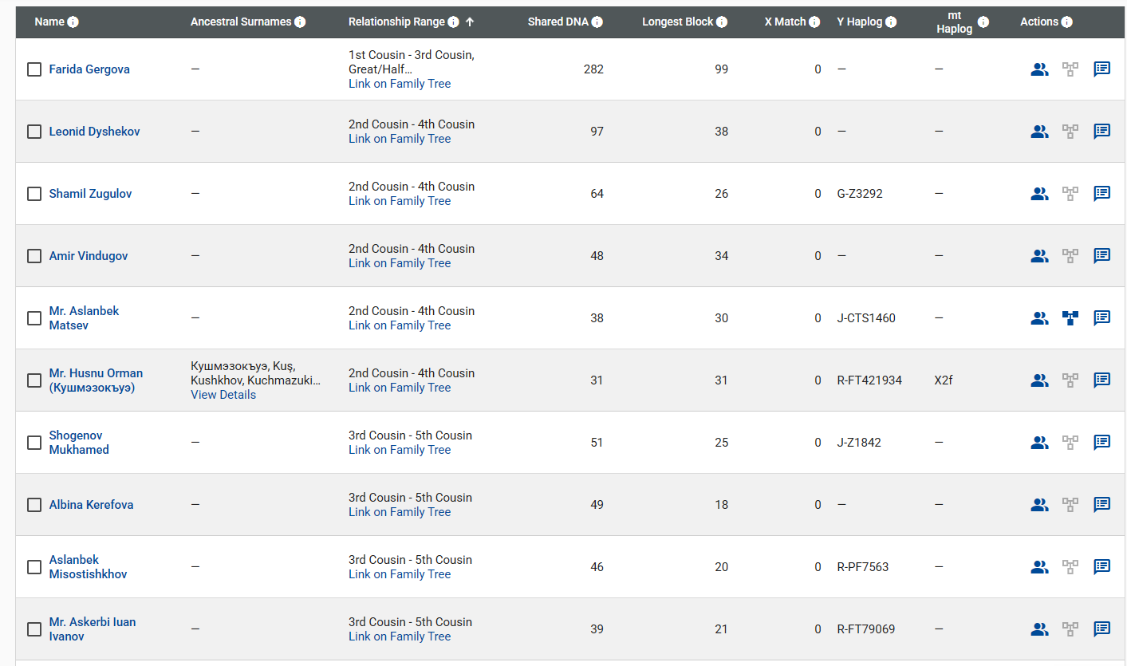Screen dimensions: 1127x666
Task: Sort by Y Haplog column header
Action: click(859, 22)
